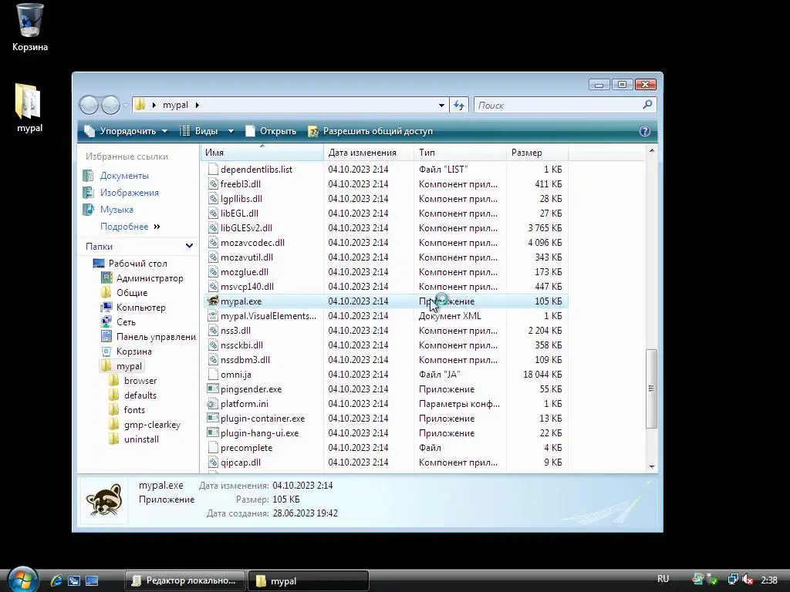Select the Desktop (Рабочий стол) tree node
Viewport: 790px width, 592px height.
(130, 264)
